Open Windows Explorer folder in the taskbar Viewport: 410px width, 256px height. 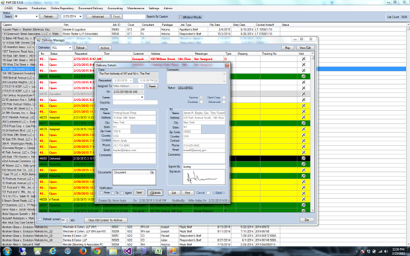112,251
